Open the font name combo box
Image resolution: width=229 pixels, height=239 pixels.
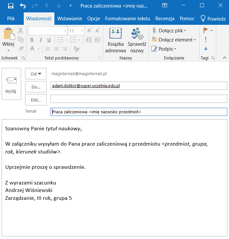pyautogui.click(x=48, y=31)
